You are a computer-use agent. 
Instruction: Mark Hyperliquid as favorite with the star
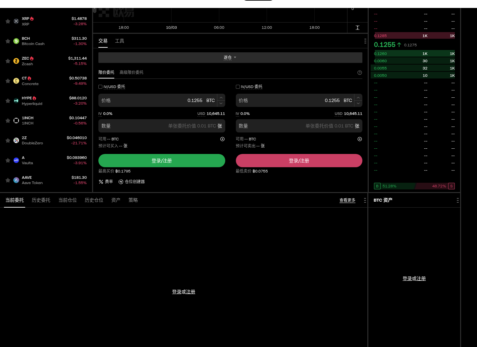pyautogui.click(x=8, y=101)
